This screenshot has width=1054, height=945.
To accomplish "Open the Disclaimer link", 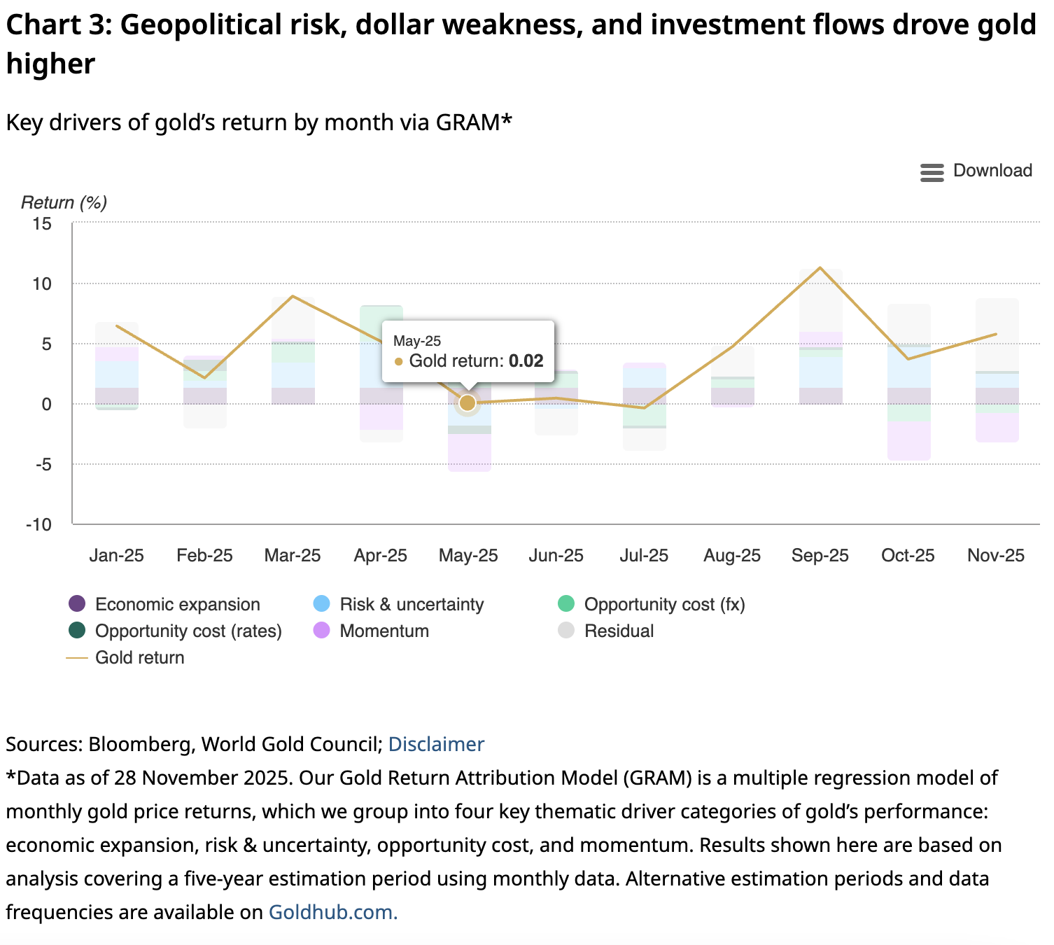I will coord(435,744).
